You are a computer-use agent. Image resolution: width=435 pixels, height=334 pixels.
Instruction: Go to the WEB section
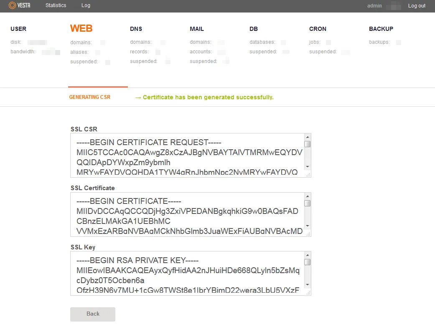click(x=81, y=28)
